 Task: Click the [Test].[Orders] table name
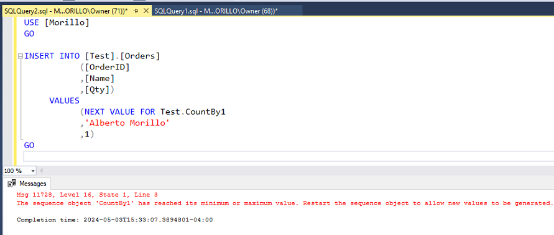(x=122, y=56)
